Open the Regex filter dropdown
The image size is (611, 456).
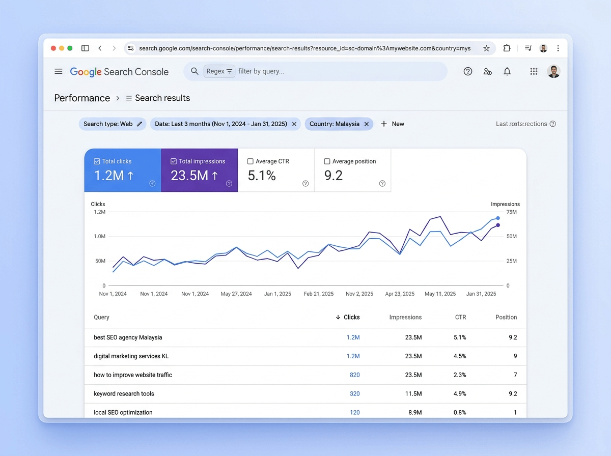[x=219, y=71]
